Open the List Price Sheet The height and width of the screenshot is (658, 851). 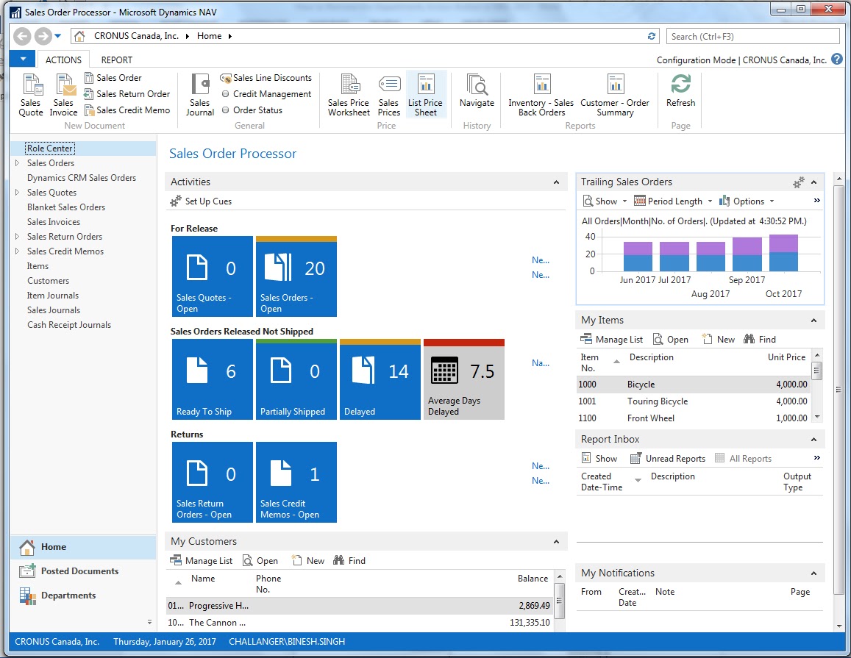427,94
